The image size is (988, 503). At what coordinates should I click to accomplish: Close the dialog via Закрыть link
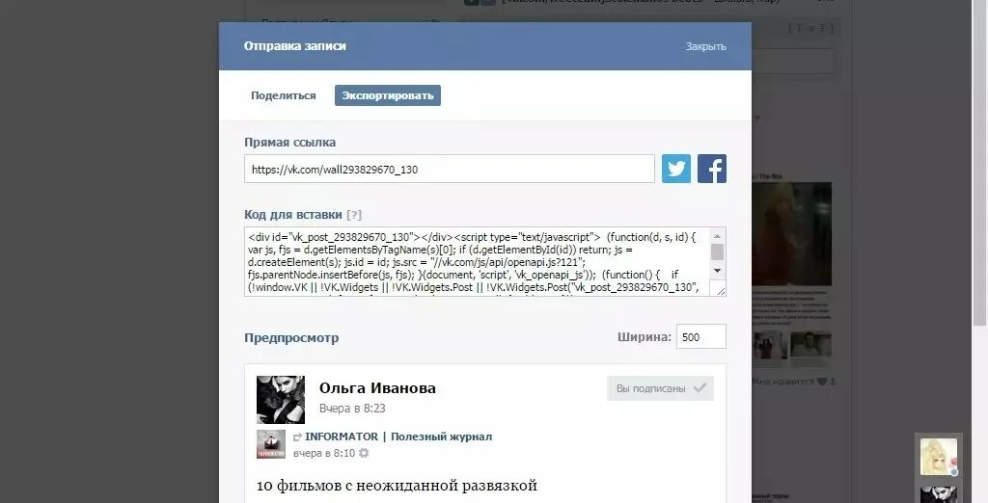tap(705, 46)
